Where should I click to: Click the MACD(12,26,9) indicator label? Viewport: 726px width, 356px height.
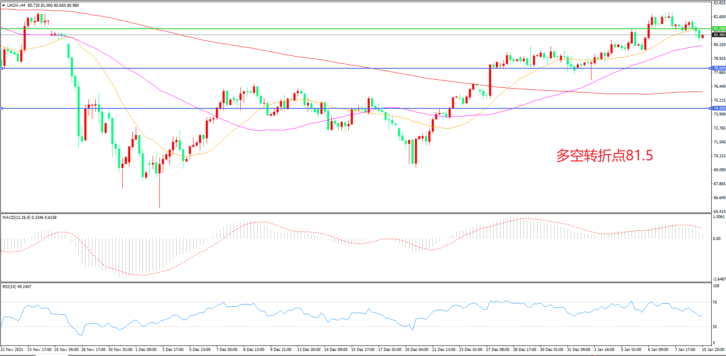coord(17,218)
